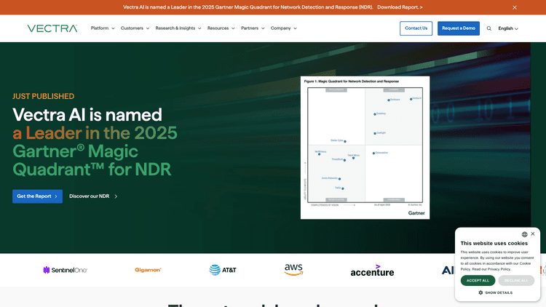Viewport: 546px width, 307px height.
Task: Follow the Discover our NDR link
Action: pos(93,196)
